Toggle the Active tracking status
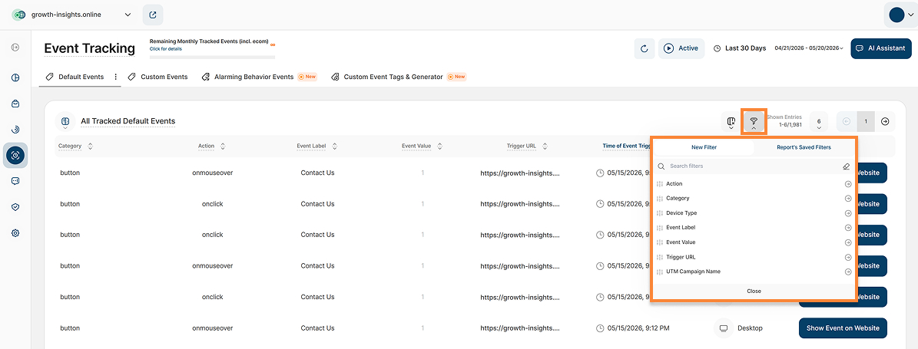The width and height of the screenshot is (918, 349). click(x=681, y=48)
